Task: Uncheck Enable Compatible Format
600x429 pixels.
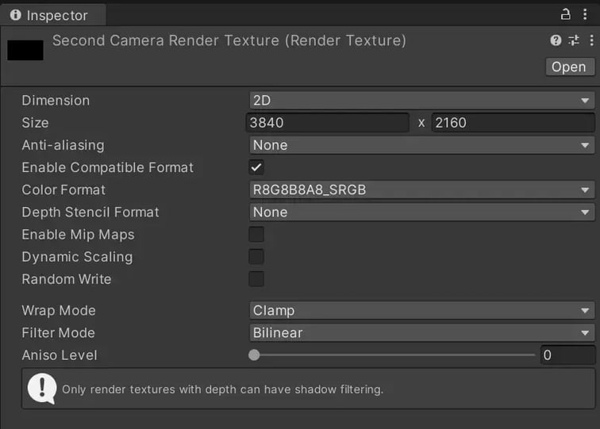Action: click(256, 167)
